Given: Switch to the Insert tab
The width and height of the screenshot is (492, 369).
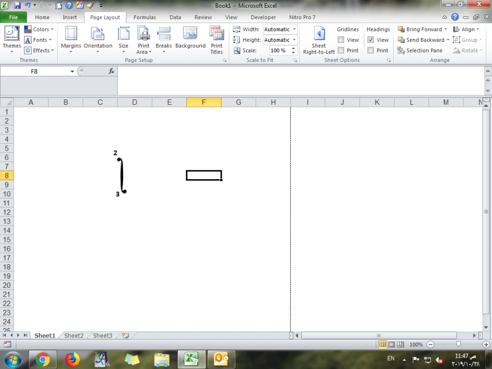Looking at the screenshot, I should 70,17.
